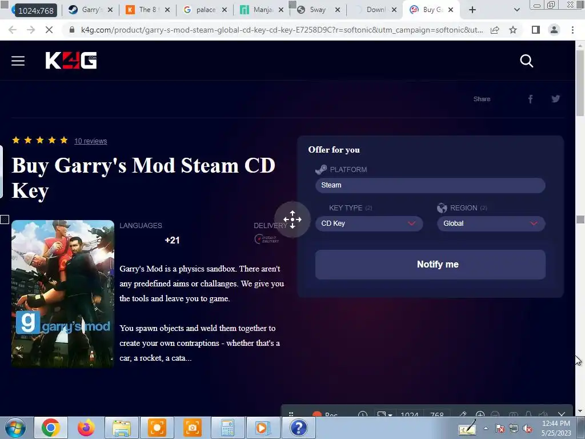Open the media player taskbar icon
The image size is (585, 439).
[x=263, y=428]
